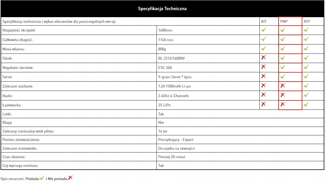Click the RTF checkmark for Całkowita długość
Viewport: 326px width, 184px height.
pos(306,39)
